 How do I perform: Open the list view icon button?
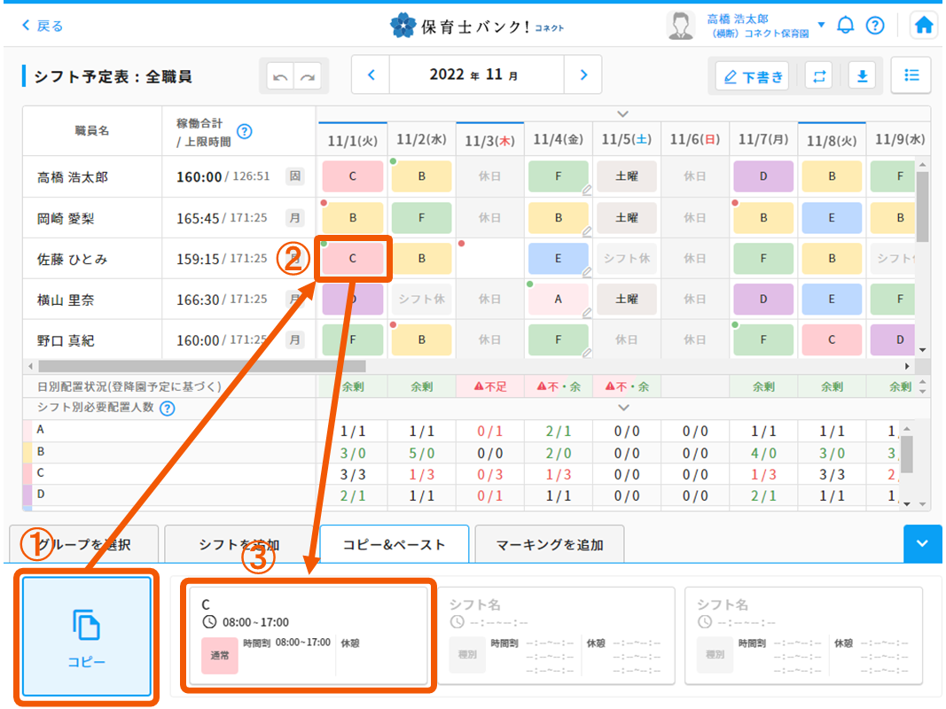click(x=911, y=76)
